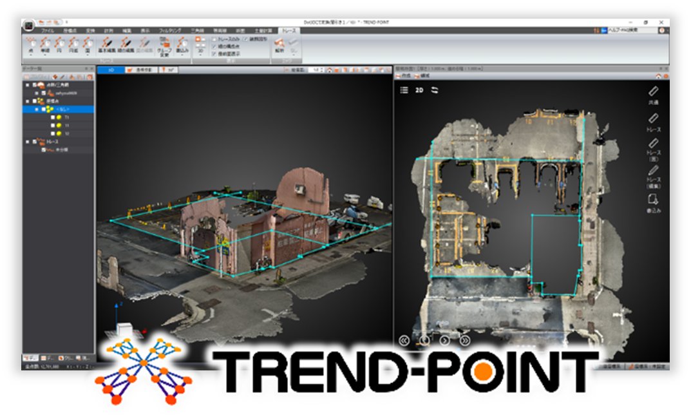
Task: Select the 点 (point) trace tool
Action: [x=31, y=45]
